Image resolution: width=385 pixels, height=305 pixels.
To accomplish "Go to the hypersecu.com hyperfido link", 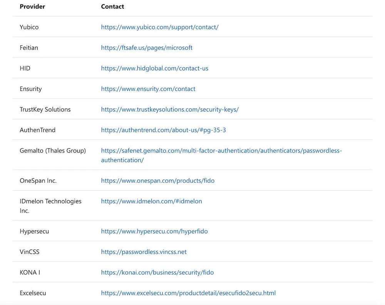I will (x=154, y=231).
